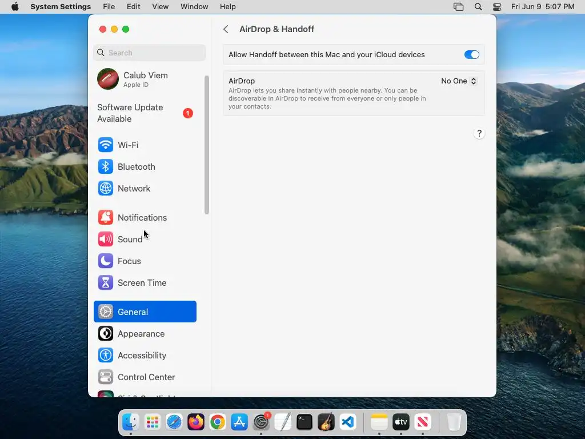Launch Visual Studio Code from Dock
This screenshot has width=585, height=439.
coord(348,422)
